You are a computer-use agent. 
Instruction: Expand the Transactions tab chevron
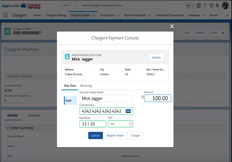[118, 15]
